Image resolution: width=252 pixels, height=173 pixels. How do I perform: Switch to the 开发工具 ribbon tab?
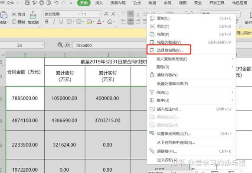[x=217, y=3]
